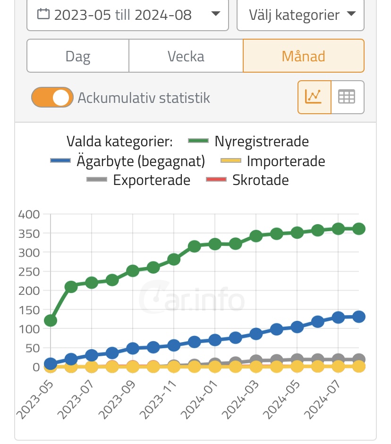
Task: Click the green Nyregistrerade color swatch
Action: [x=198, y=141]
